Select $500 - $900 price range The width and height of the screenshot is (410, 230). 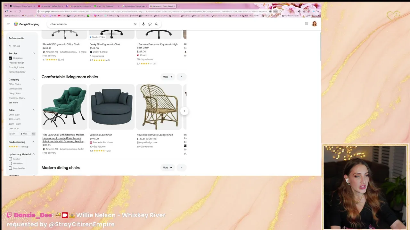[14, 124]
